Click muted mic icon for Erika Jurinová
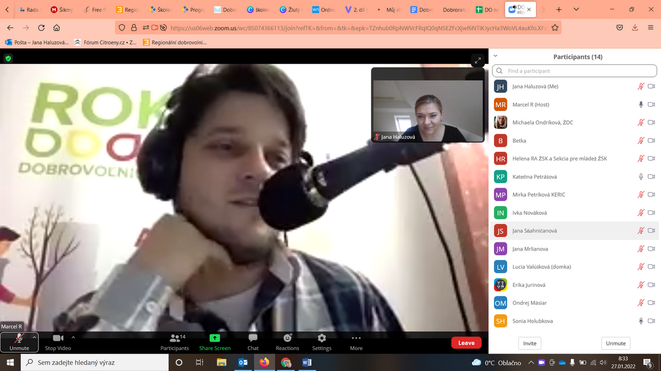Screen dimensions: 661x371 click(x=641, y=285)
